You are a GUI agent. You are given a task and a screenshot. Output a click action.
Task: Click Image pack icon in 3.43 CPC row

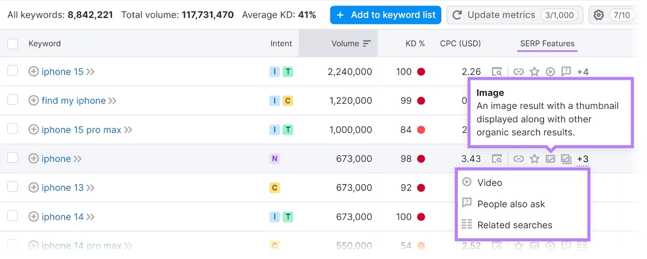[566, 159]
